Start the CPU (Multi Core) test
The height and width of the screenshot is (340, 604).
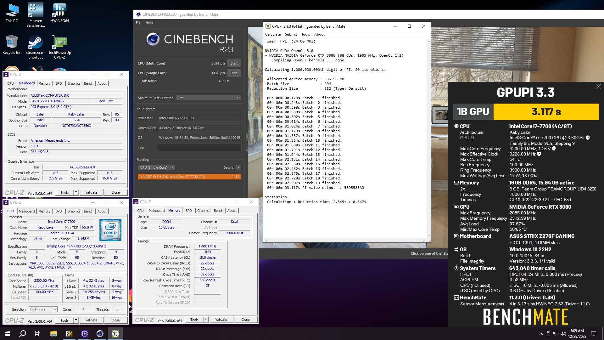click(x=234, y=63)
